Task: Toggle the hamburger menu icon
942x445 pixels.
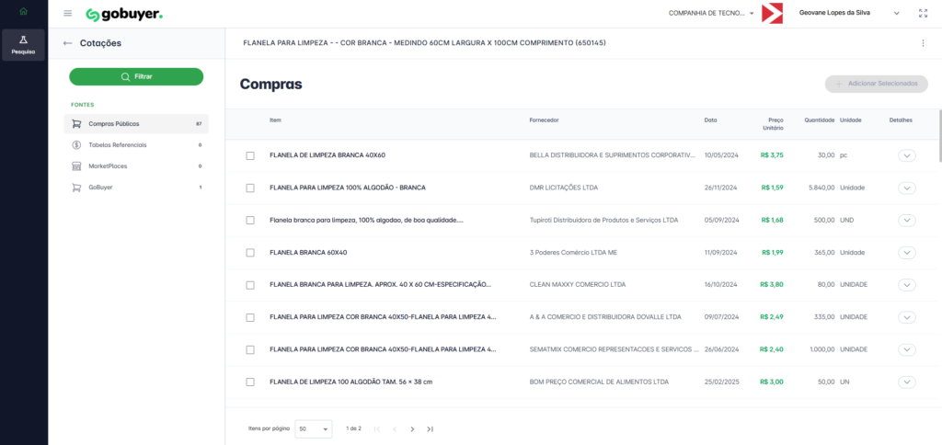Action: pos(67,13)
